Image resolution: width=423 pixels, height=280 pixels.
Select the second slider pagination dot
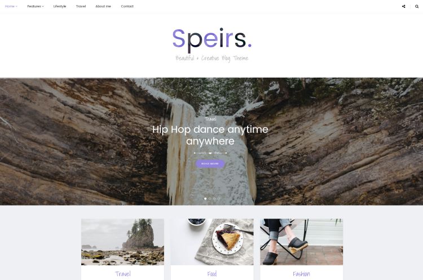[x=210, y=199]
